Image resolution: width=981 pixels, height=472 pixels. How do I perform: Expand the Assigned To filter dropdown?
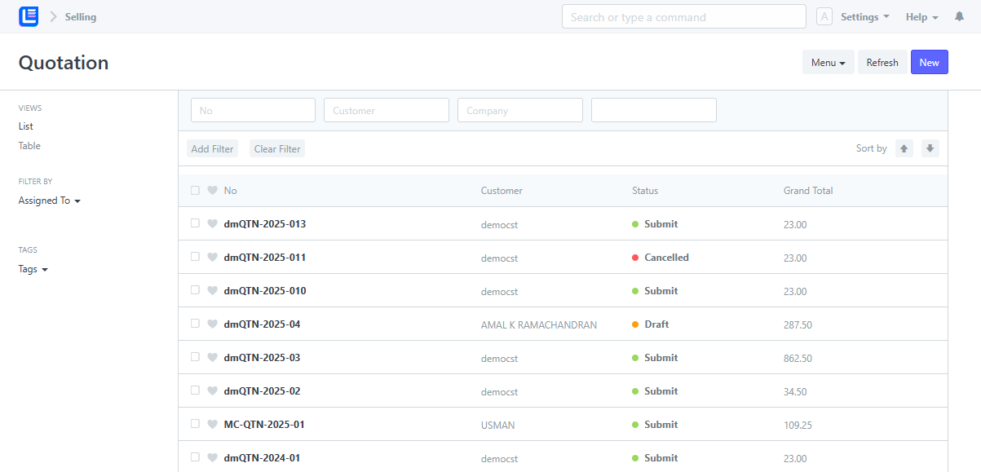point(50,201)
